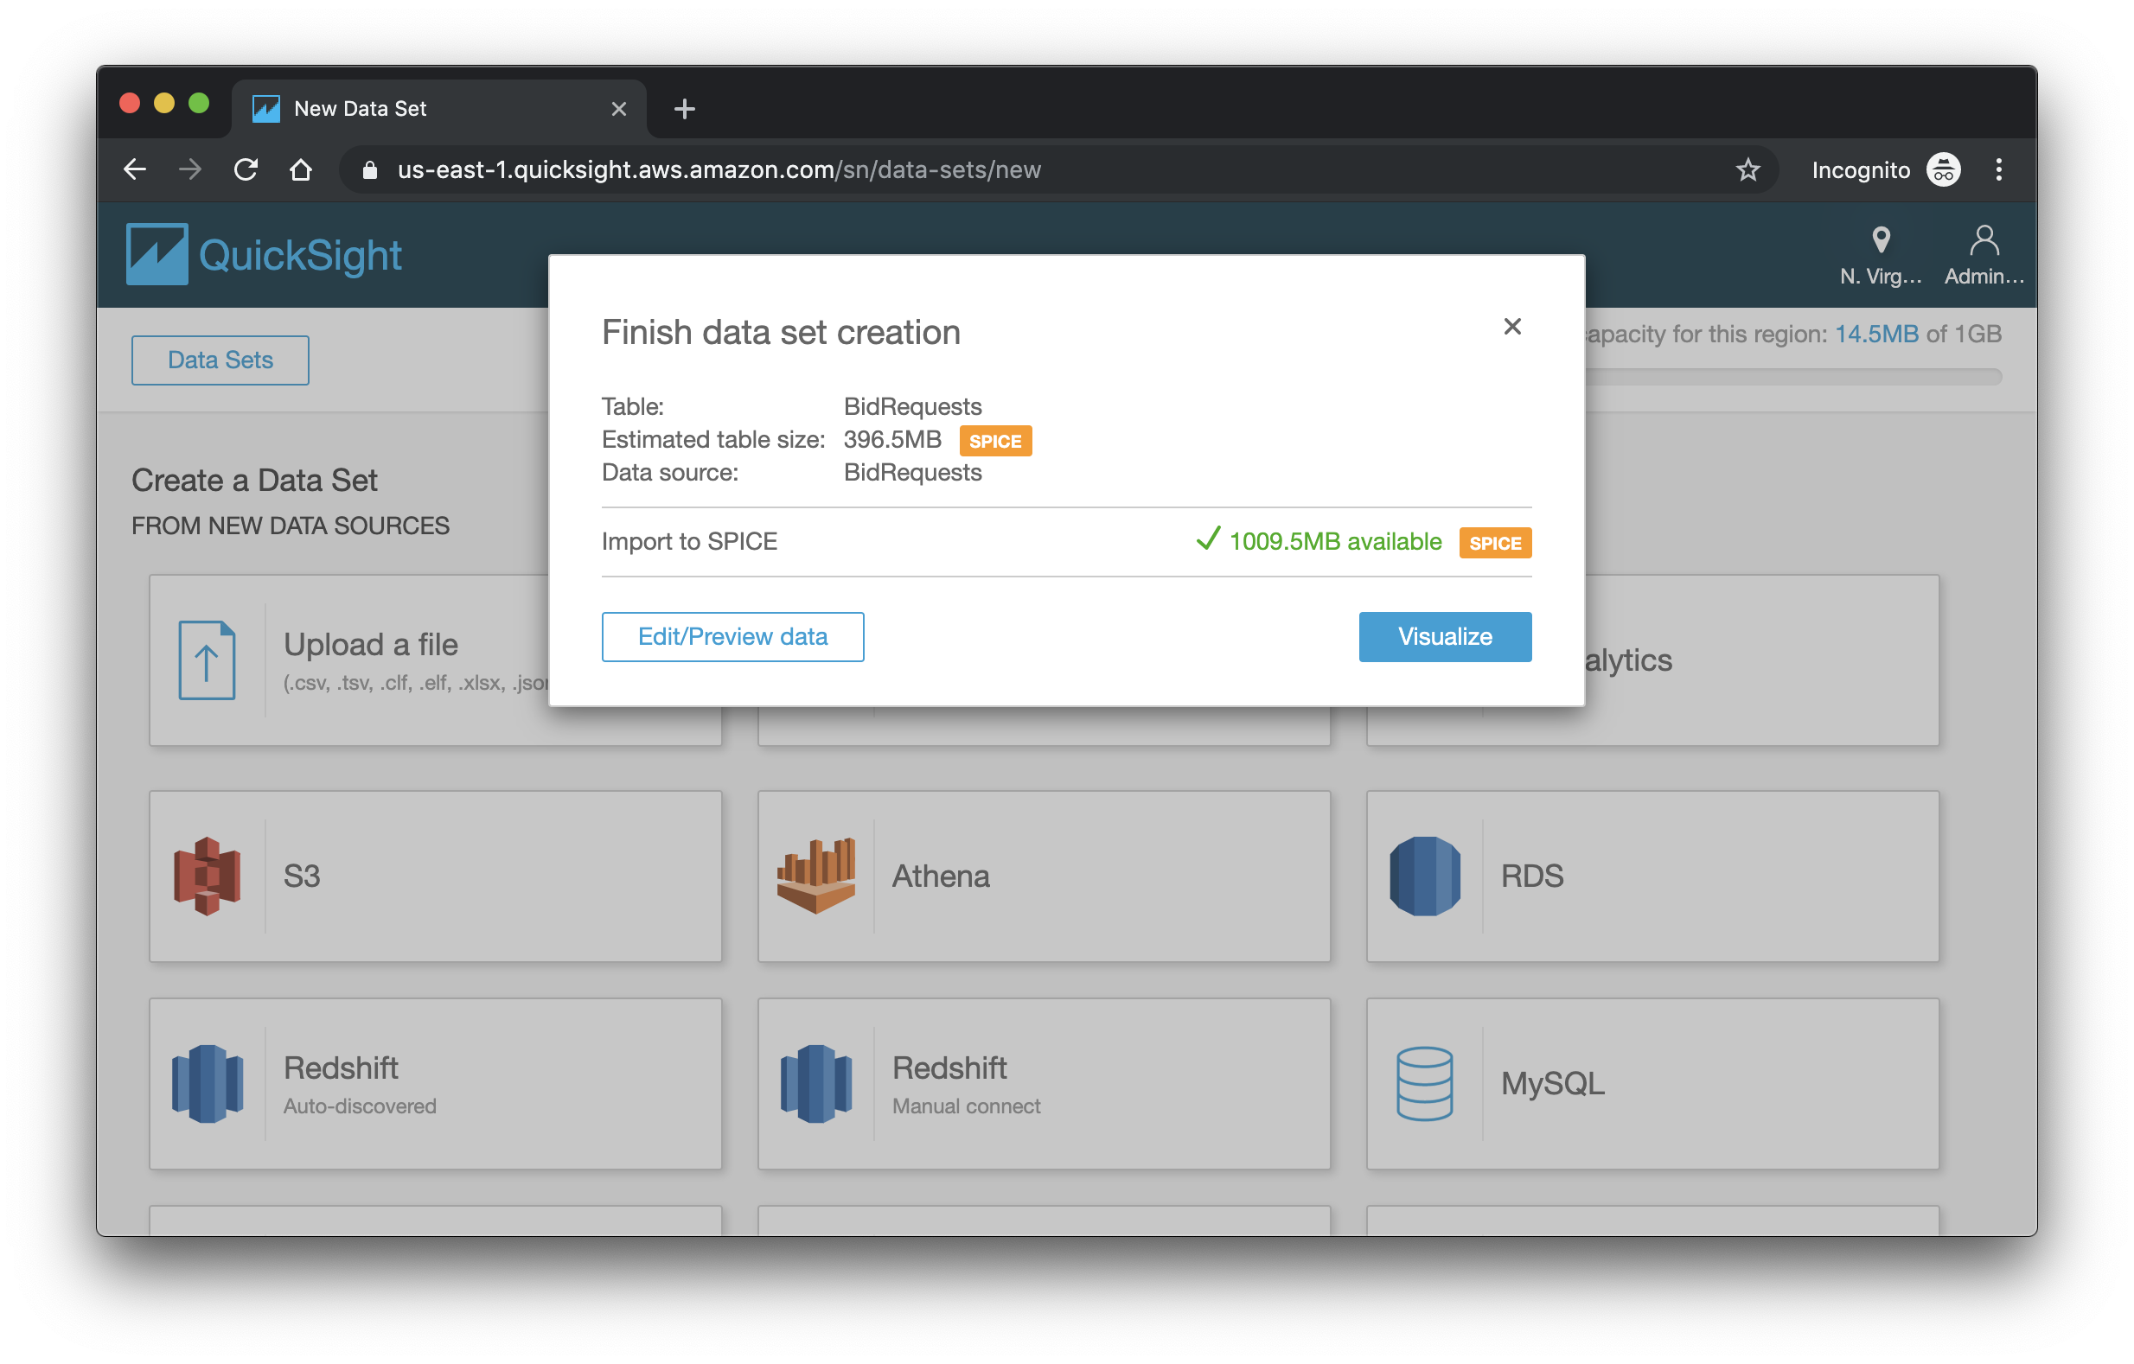Click the Visualize button
The width and height of the screenshot is (2134, 1364).
(x=1443, y=636)
